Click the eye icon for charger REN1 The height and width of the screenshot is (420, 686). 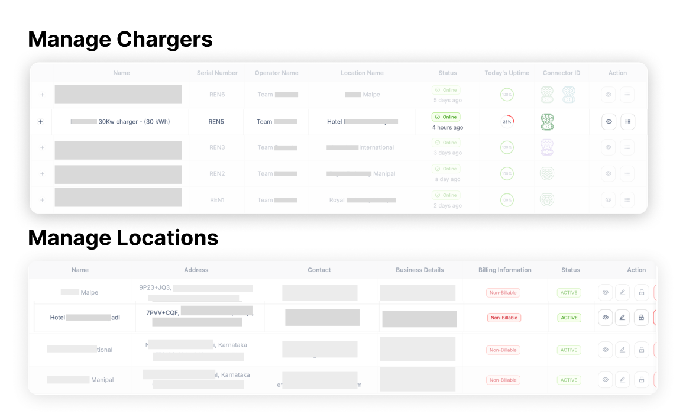(609, 200)
